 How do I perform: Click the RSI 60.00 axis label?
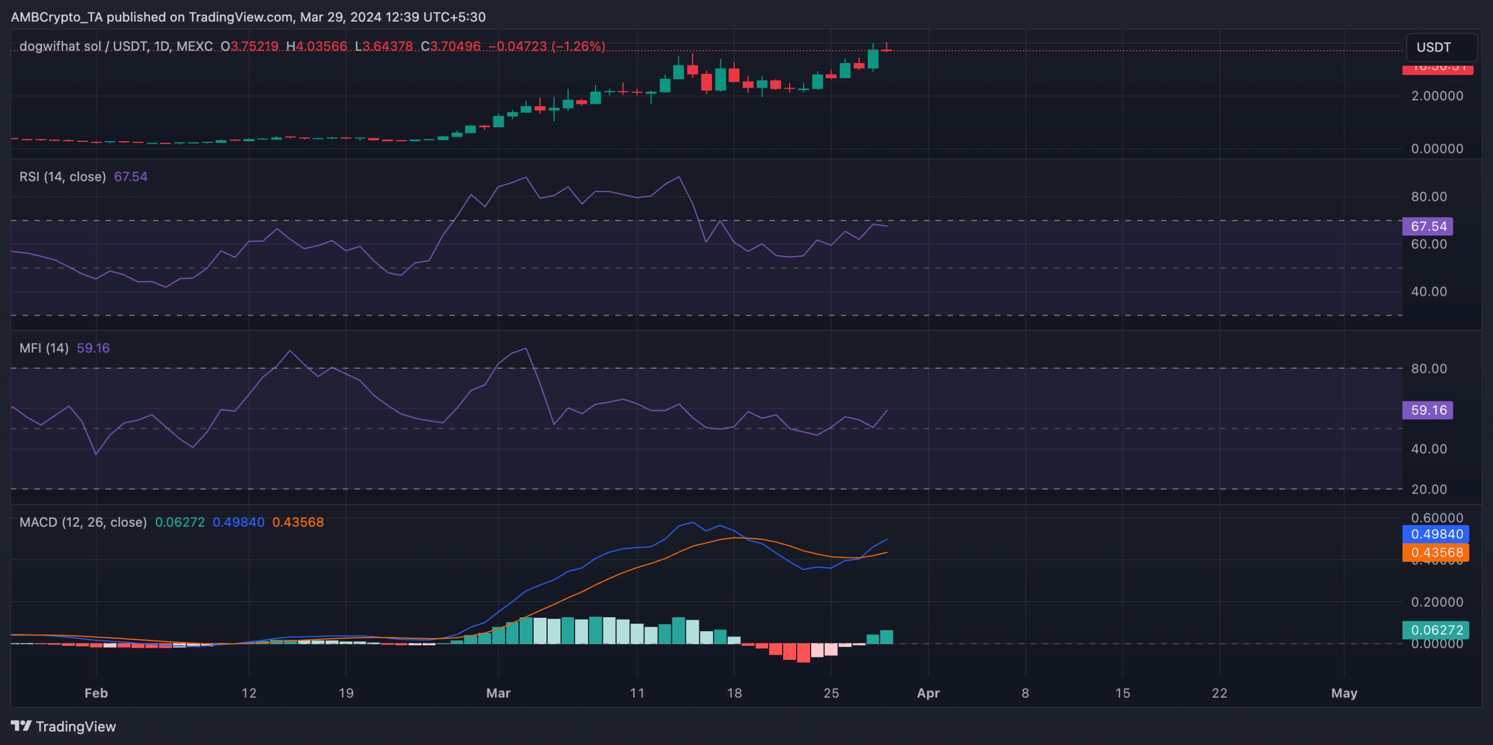tap(1429, 244)
